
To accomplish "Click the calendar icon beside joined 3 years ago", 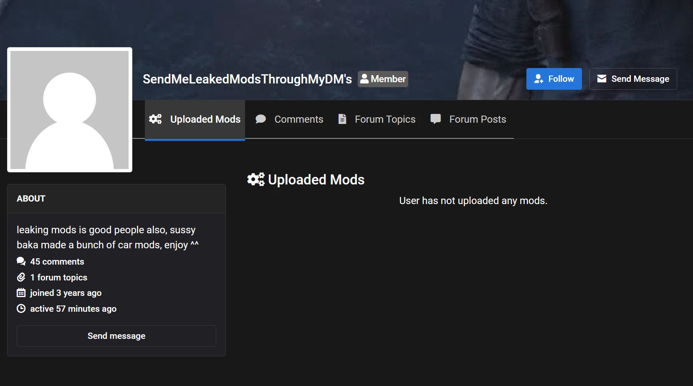I will [21, 293].
